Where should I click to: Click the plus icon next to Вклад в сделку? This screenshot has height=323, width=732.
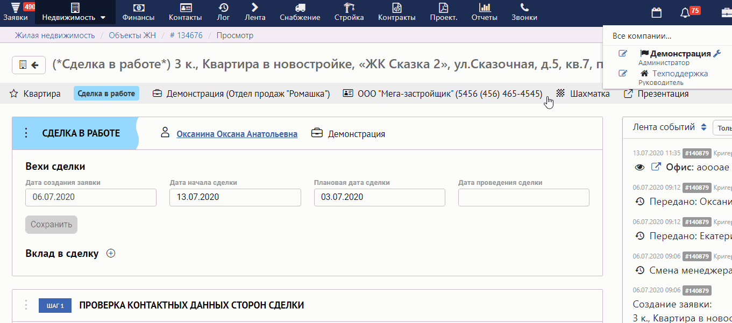pos(111,254)
